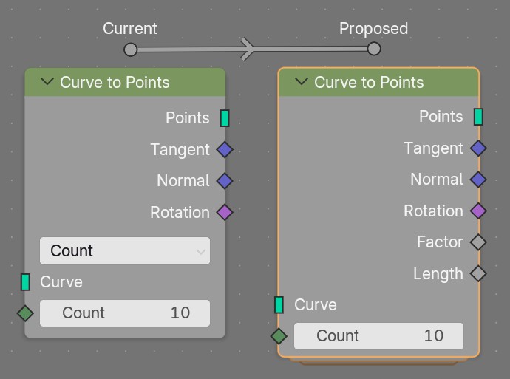Click the Points output socket on Current node

point(225,118)
